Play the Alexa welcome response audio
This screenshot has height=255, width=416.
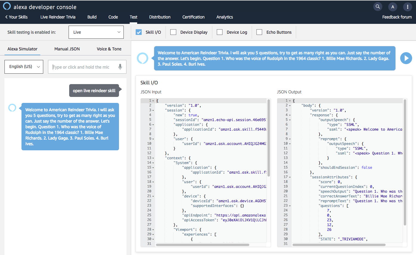[406, 58]
